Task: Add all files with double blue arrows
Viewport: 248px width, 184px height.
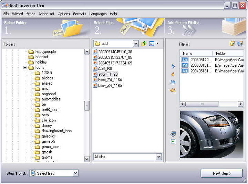Action: click(173, 82)
